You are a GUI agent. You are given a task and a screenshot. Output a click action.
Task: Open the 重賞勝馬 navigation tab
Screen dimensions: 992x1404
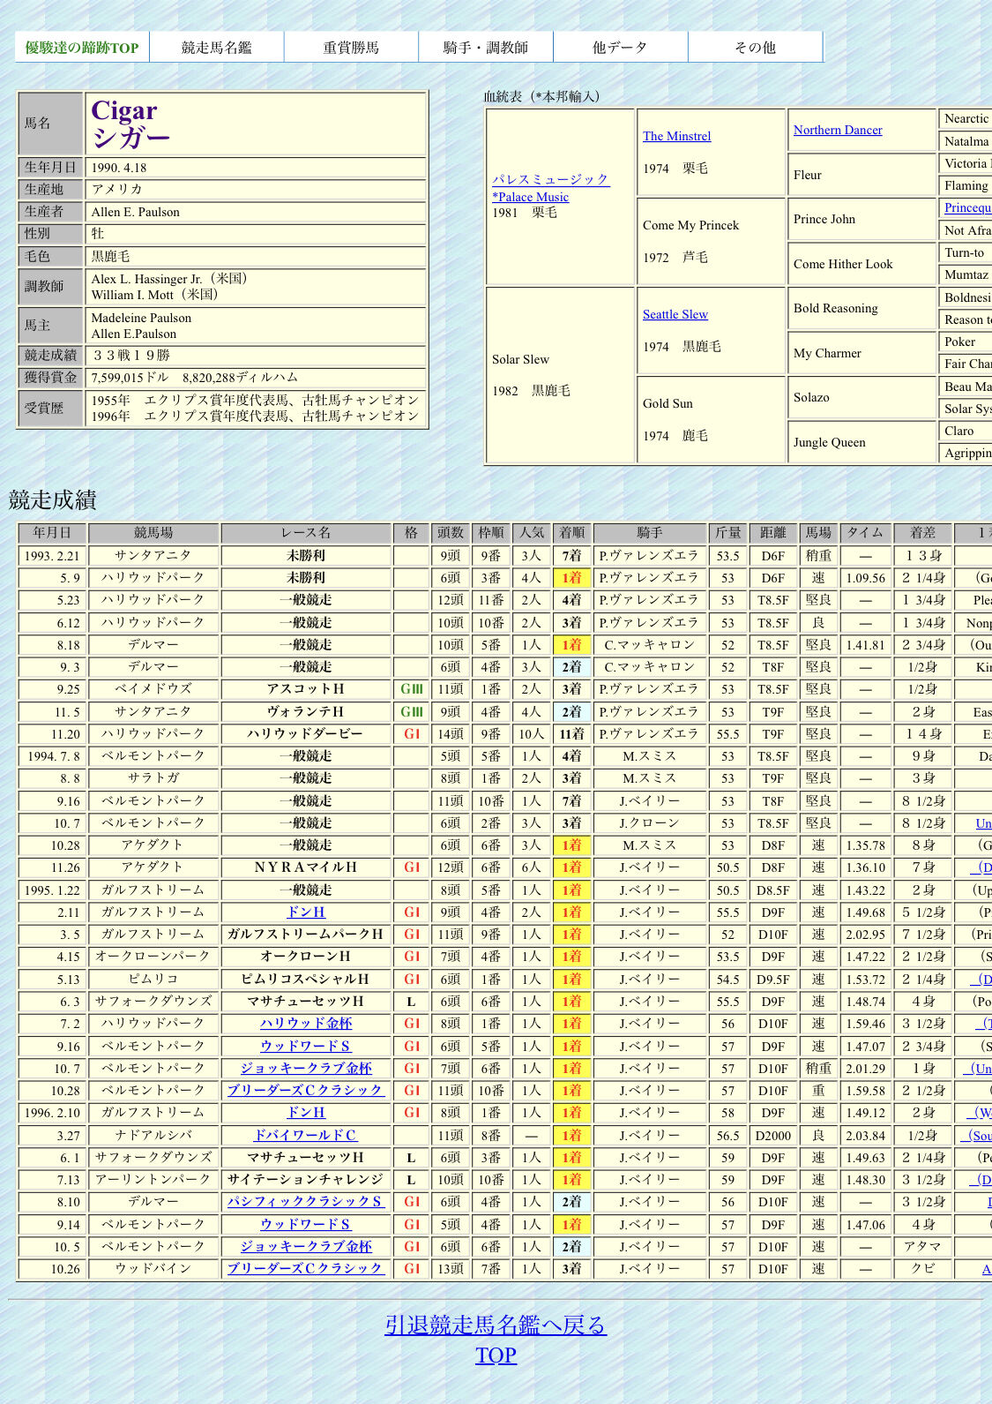351,48
